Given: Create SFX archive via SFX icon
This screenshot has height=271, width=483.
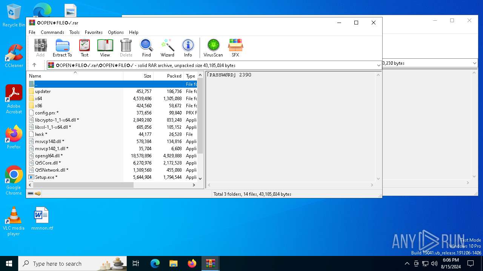Looking at the screenshot, I should 235,48.
